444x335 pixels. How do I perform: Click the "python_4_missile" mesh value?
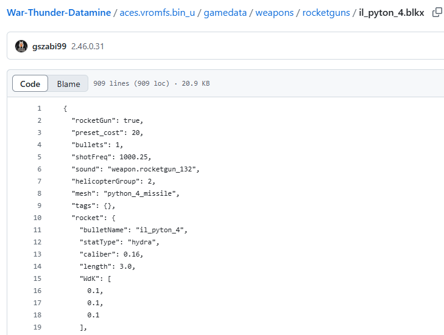pyautogui.click(x=139, y=193)
